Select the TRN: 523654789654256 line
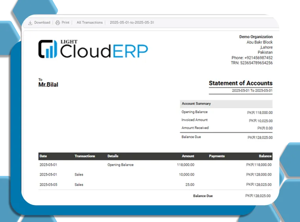Viewport: 300px width, 222px height. click(x=252, y=63)
